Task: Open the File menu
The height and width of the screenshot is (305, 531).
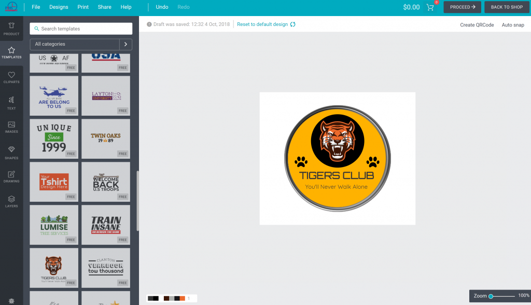Action: [x=36, y=7]
